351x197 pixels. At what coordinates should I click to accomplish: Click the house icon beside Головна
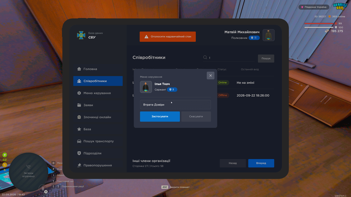click(x=79, y=69)
